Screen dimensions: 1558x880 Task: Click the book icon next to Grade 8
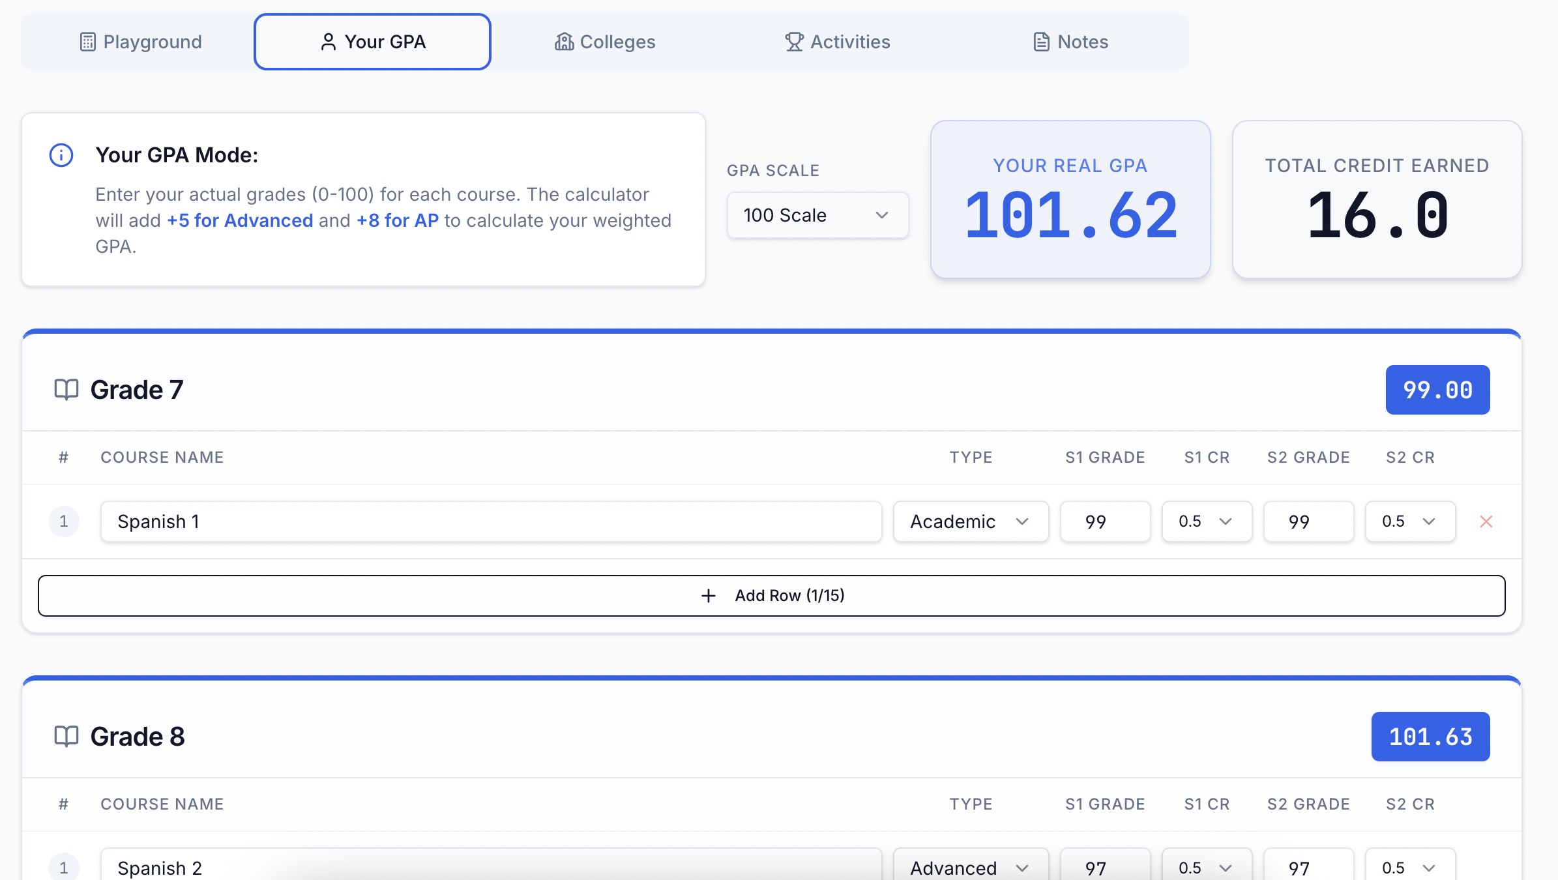[66, 737]
